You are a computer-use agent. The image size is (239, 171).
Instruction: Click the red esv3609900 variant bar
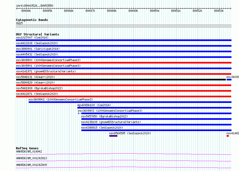(x=124, y=63)
